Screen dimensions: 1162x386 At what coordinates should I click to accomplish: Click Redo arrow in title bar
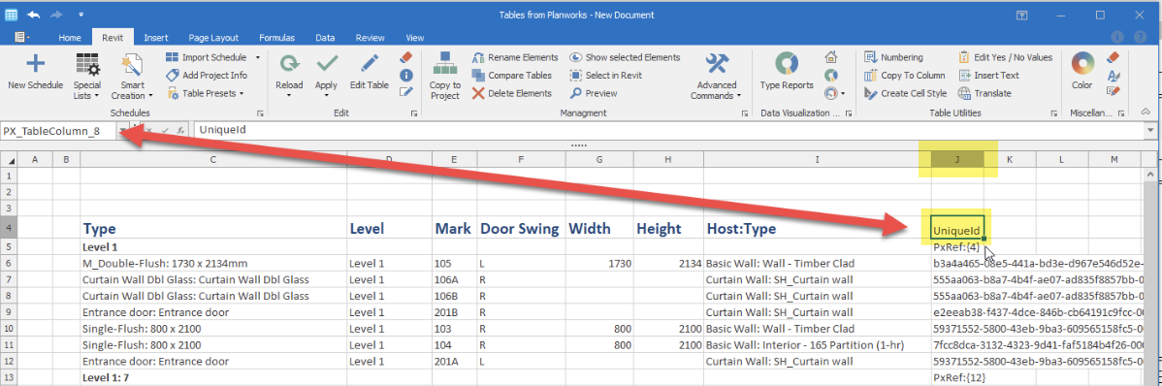click(x=58, y=15)
